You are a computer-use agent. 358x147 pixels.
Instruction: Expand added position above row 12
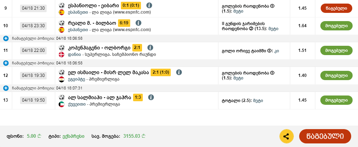coord(6,63)
